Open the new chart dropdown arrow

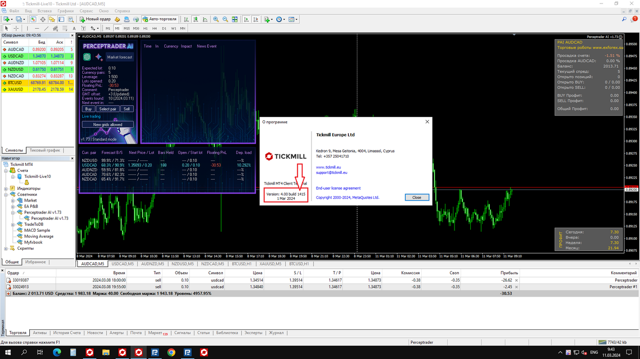click(12, 19)
